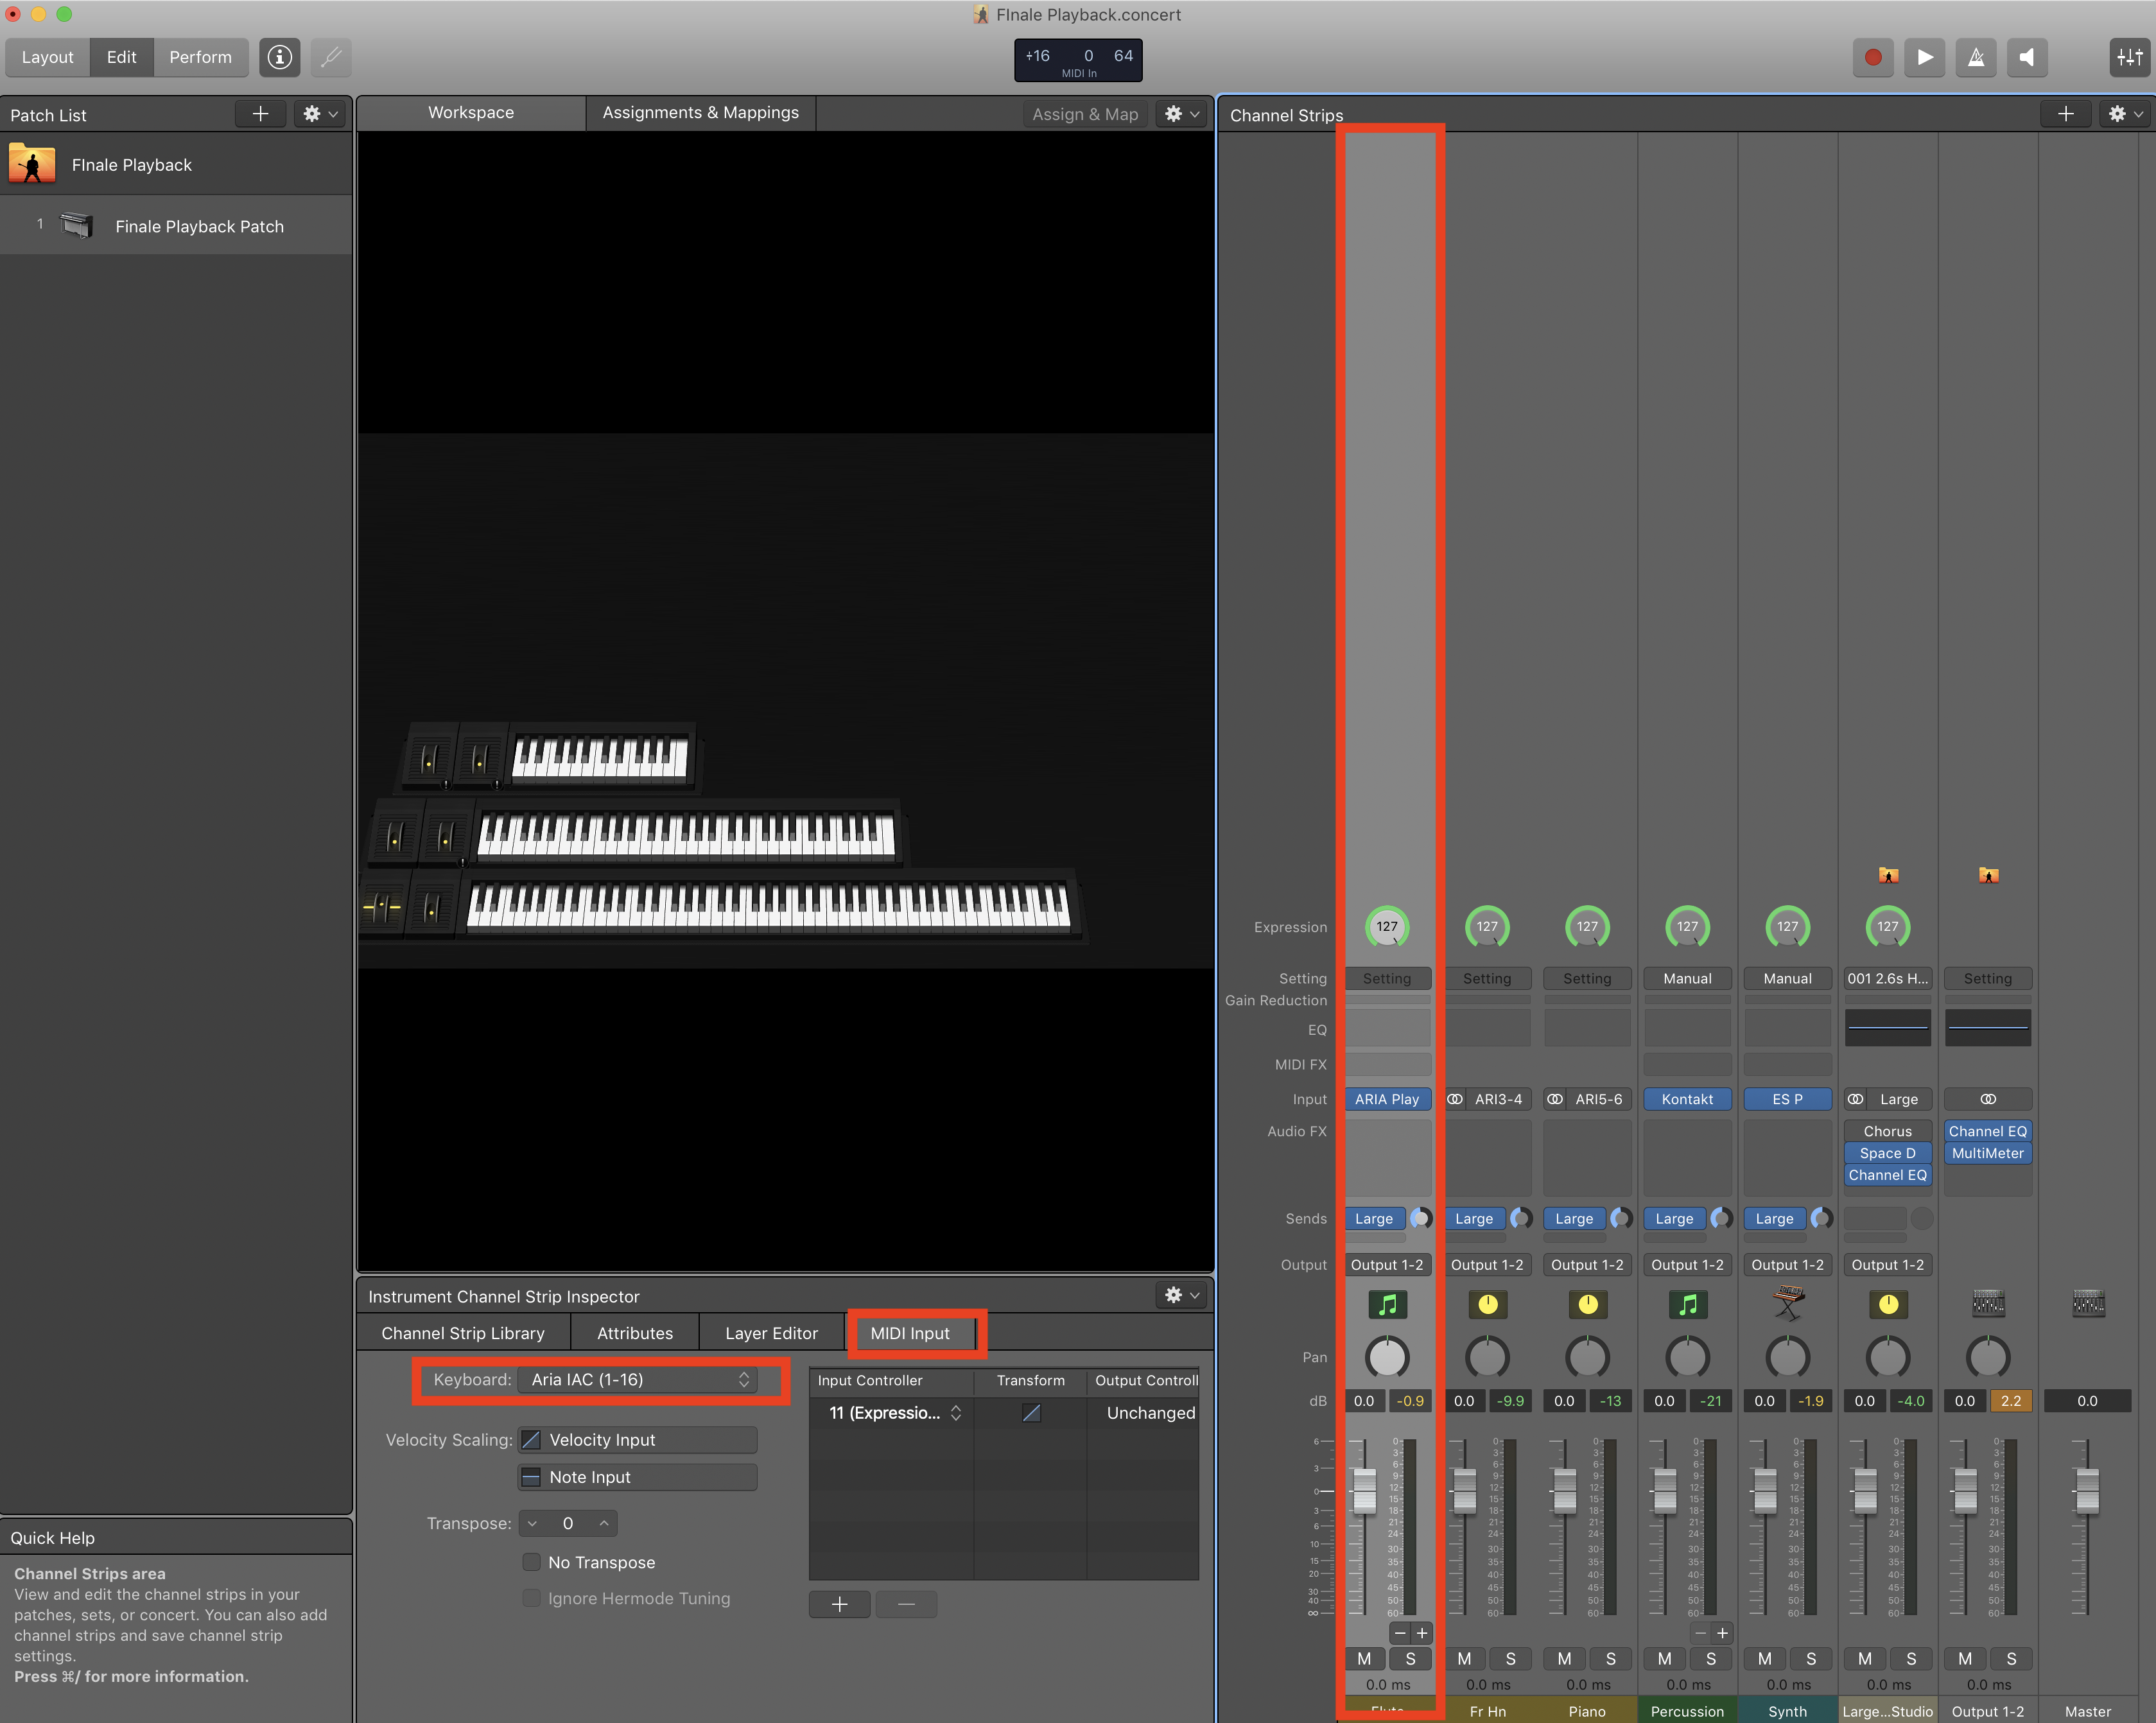Image resolution: width=2156 pixels, height=1723 pixels.
Task: Open the info inspector icon
Action: [x=280, y=57]
